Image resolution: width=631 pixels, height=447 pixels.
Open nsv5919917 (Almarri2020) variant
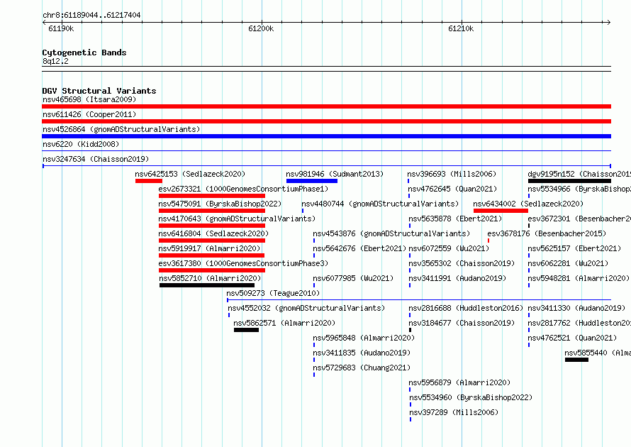(x=209, y=248)
